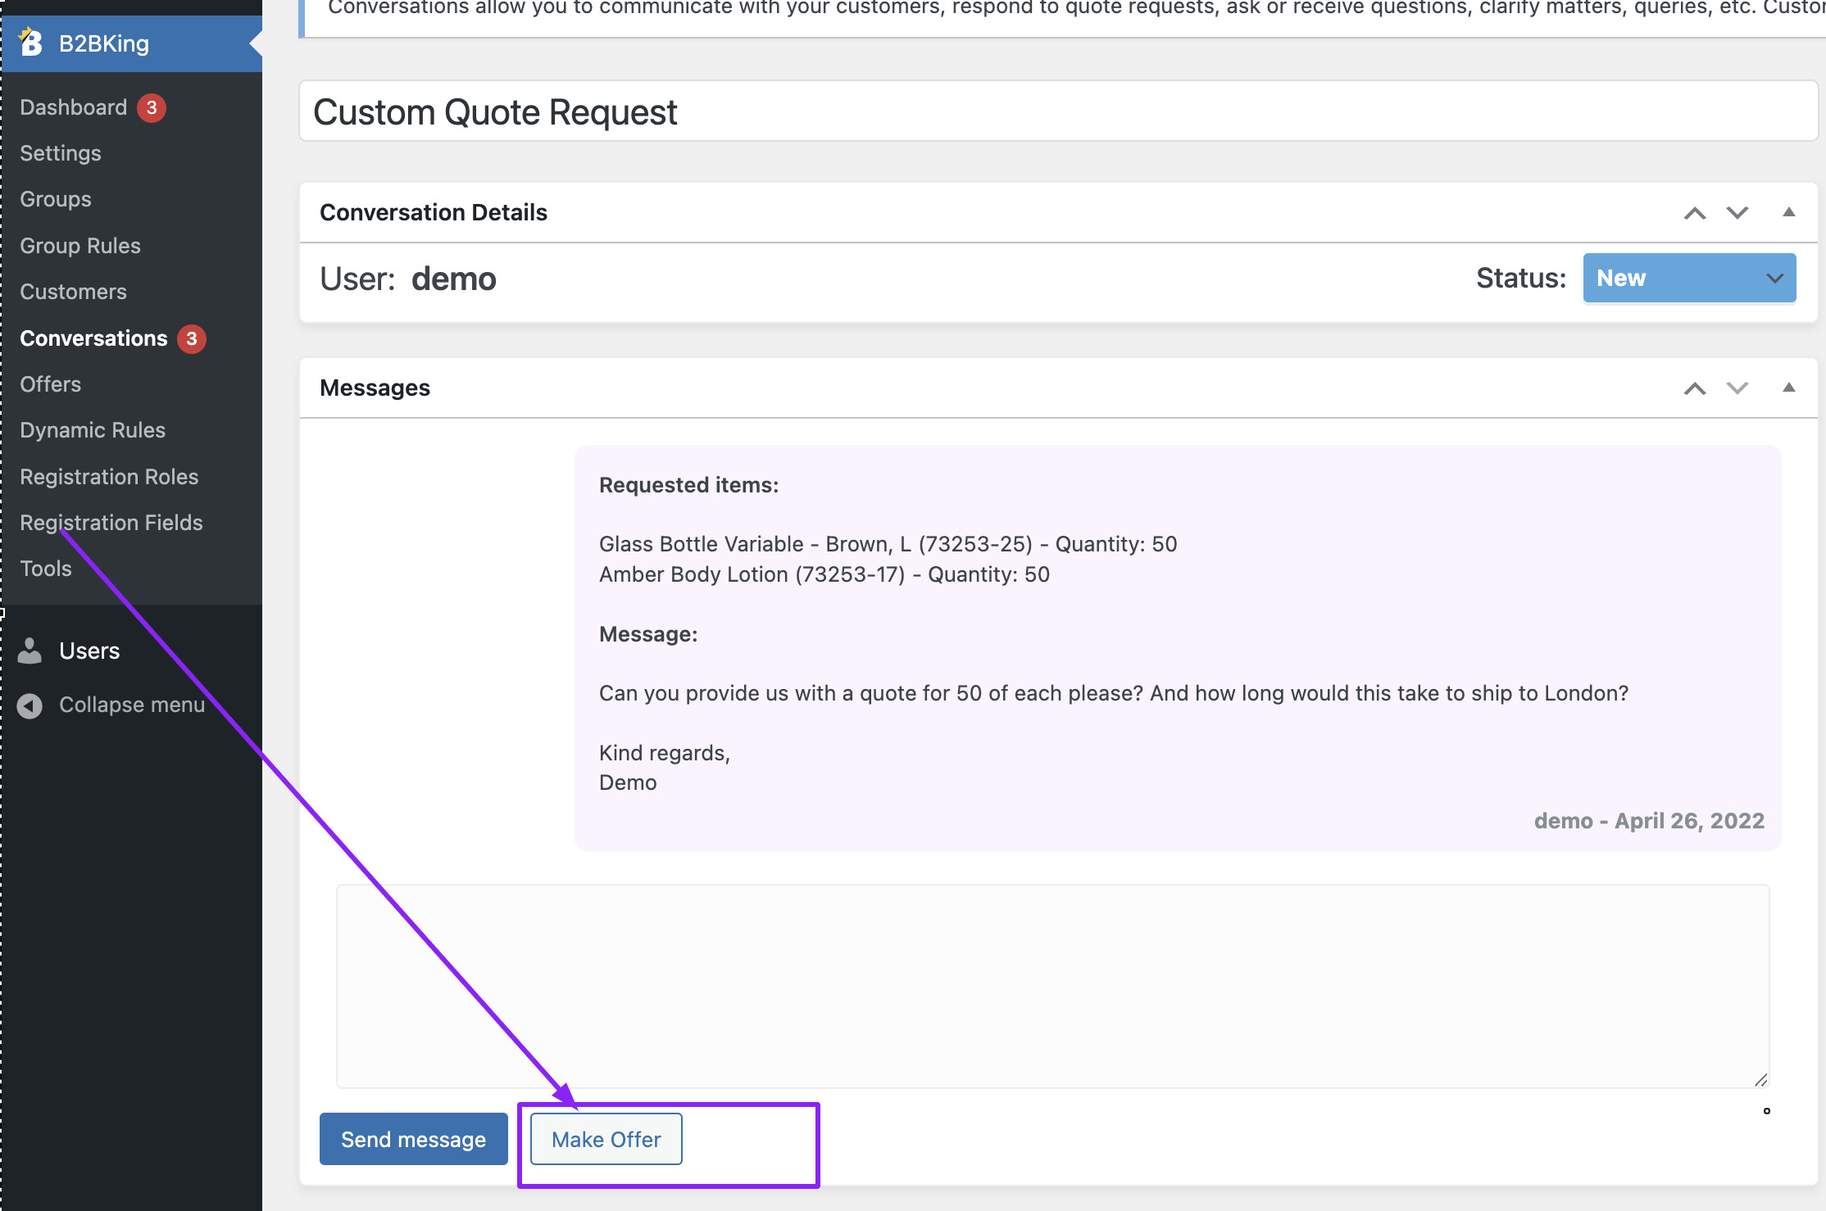Click Send message button
Viewport: 1826px width, 1211px height.
(x=414, y=1139)
